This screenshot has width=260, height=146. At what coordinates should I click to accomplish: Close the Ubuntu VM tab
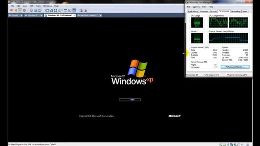click(22, 15)
